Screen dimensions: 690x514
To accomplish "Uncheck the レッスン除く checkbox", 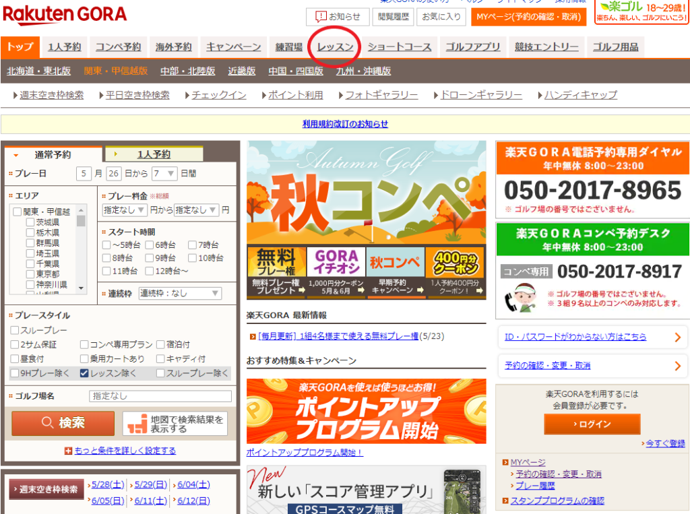I will (x=84, y=373).
